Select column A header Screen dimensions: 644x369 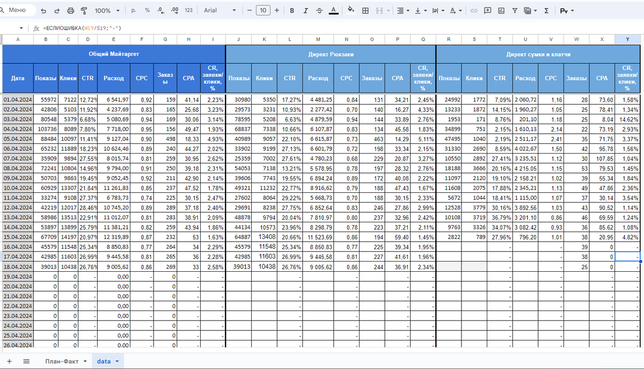(x=18, y=39)
